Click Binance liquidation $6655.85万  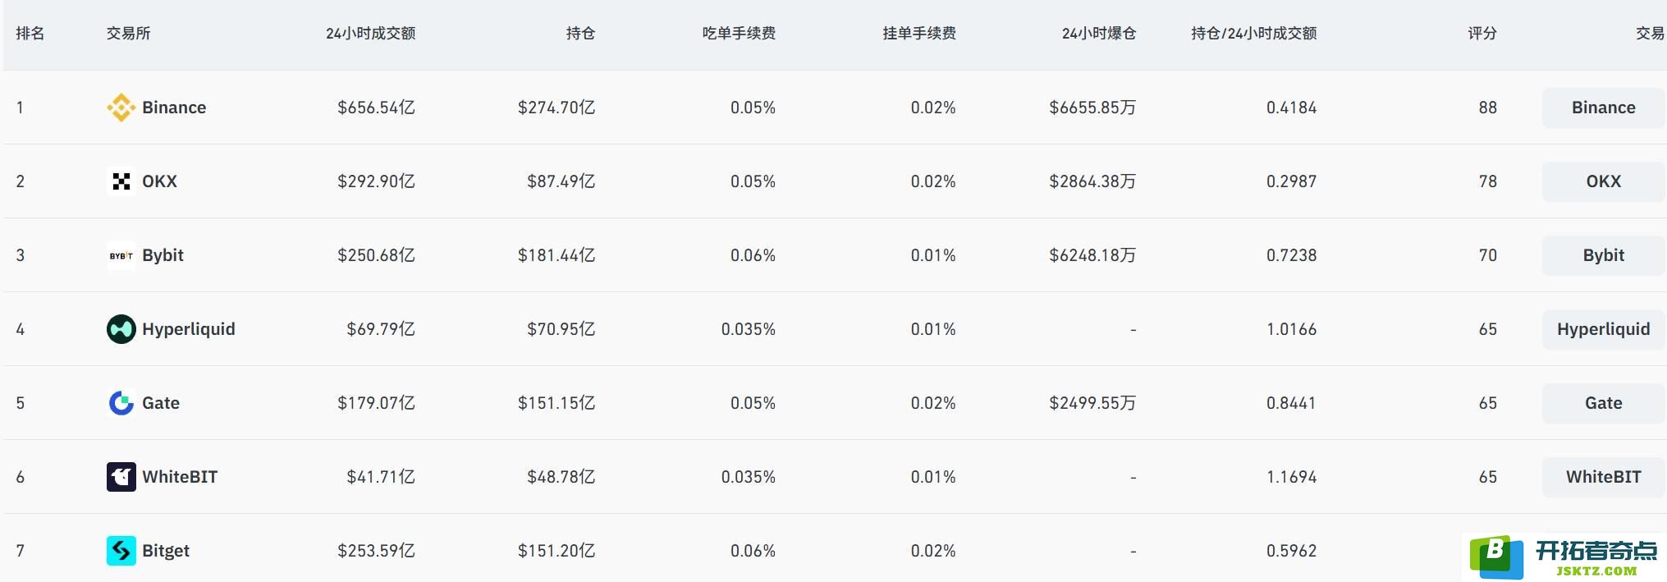(1092, 108)
